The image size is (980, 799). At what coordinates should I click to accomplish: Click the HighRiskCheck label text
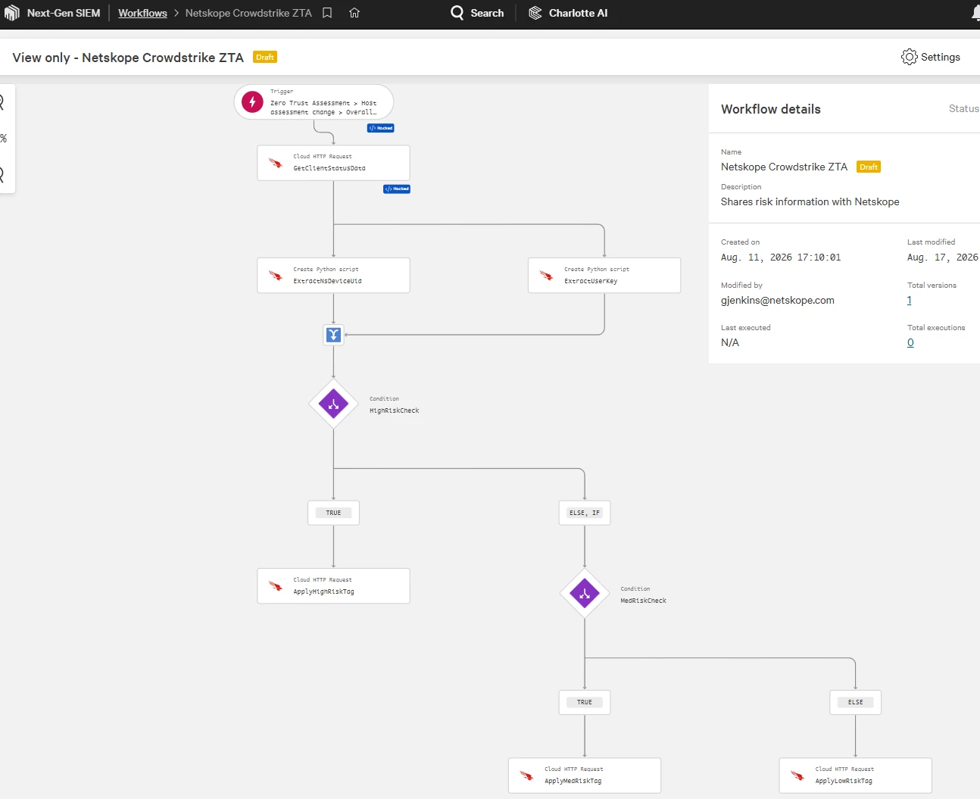coord(395,410)
